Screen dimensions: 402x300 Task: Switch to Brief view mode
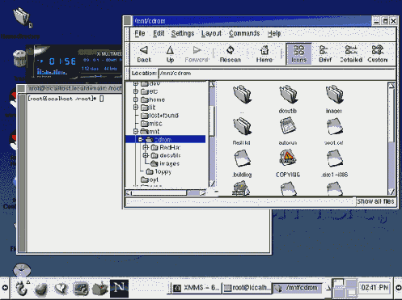(x=325, y=54)
